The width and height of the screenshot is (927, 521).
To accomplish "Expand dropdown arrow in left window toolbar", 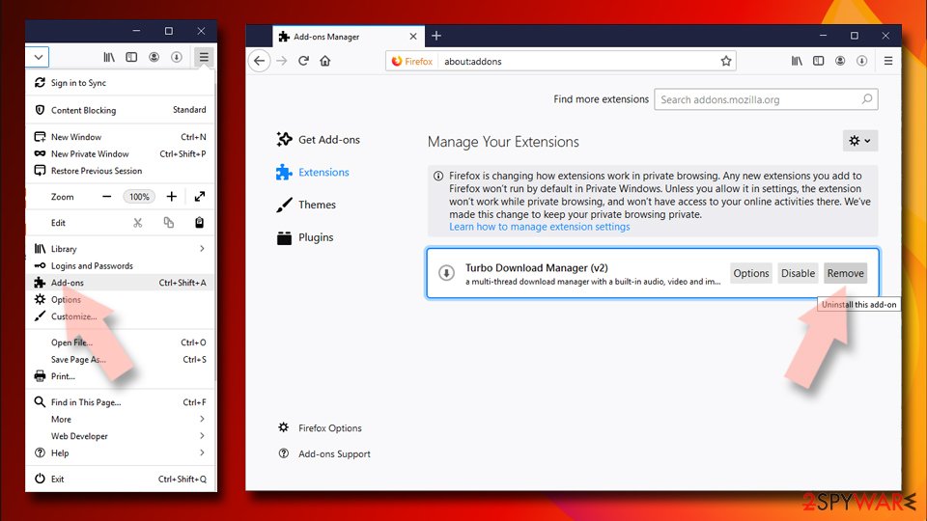I will click(x=38, y=57).
